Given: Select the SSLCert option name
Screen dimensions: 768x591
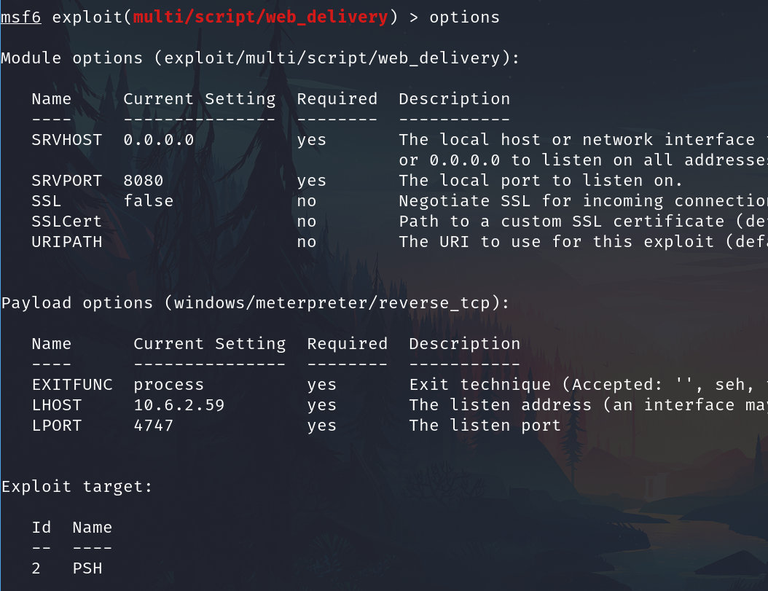Looking at the screenshot, I should click(x=67, y=221).
